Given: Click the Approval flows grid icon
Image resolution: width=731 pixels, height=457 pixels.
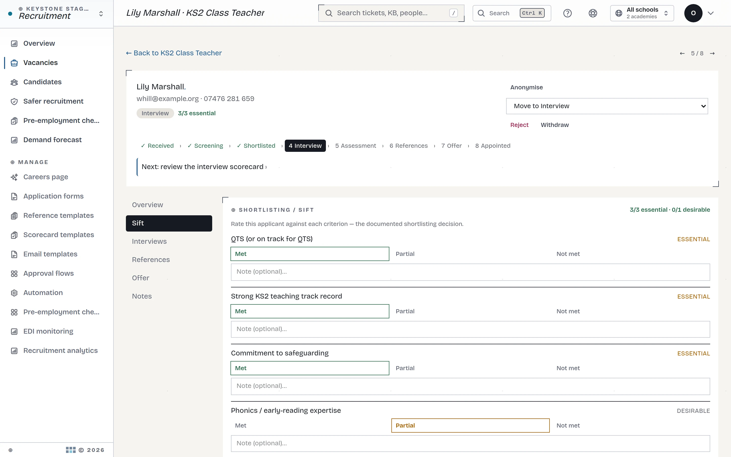Looking at the screenshot, I should pyautogui.click(x=14, y=274).
